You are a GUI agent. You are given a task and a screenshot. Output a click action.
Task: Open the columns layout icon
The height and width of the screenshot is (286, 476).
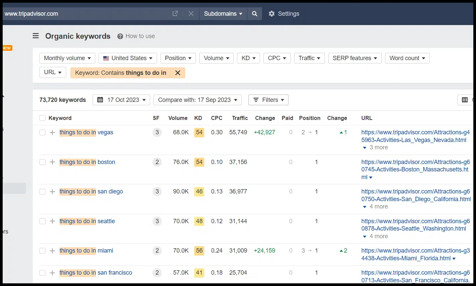[465, 100]
